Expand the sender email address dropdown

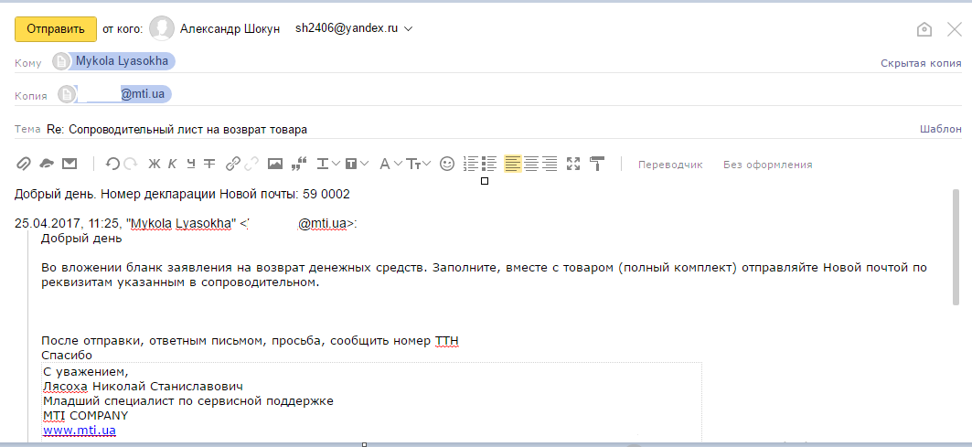pos(409,28)
